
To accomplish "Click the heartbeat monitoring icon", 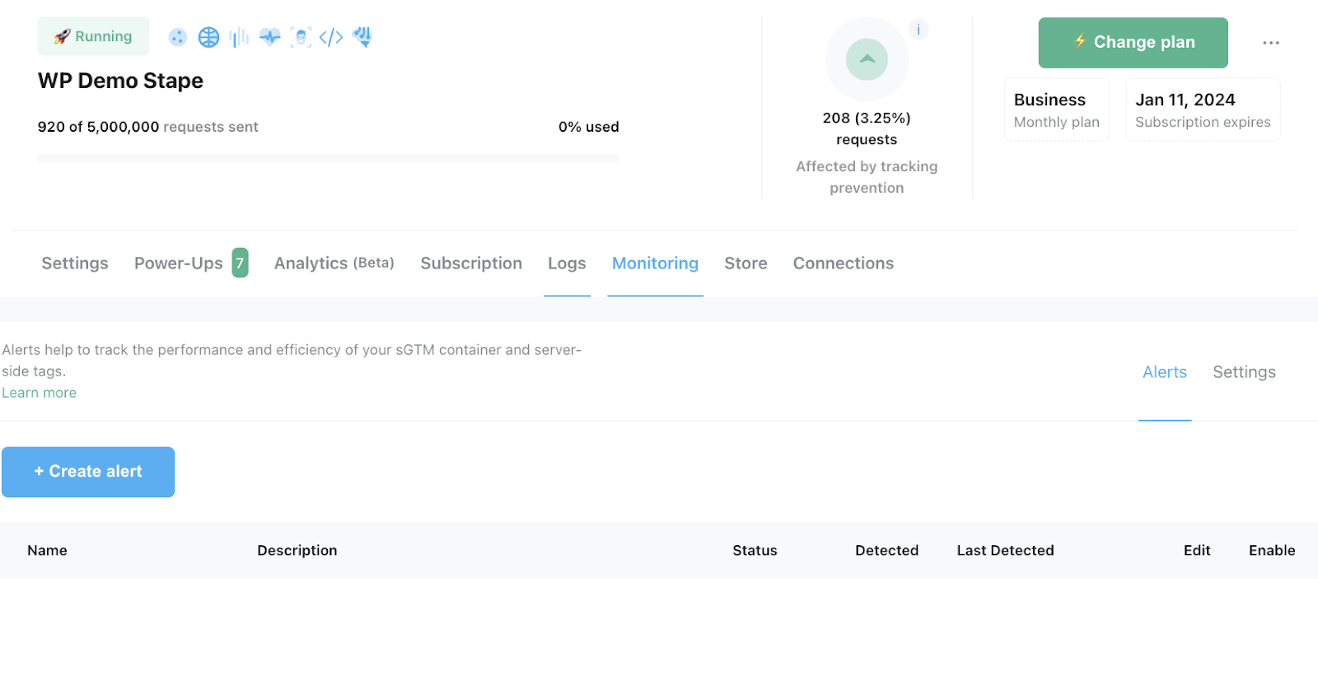I will tap(270, 37).
